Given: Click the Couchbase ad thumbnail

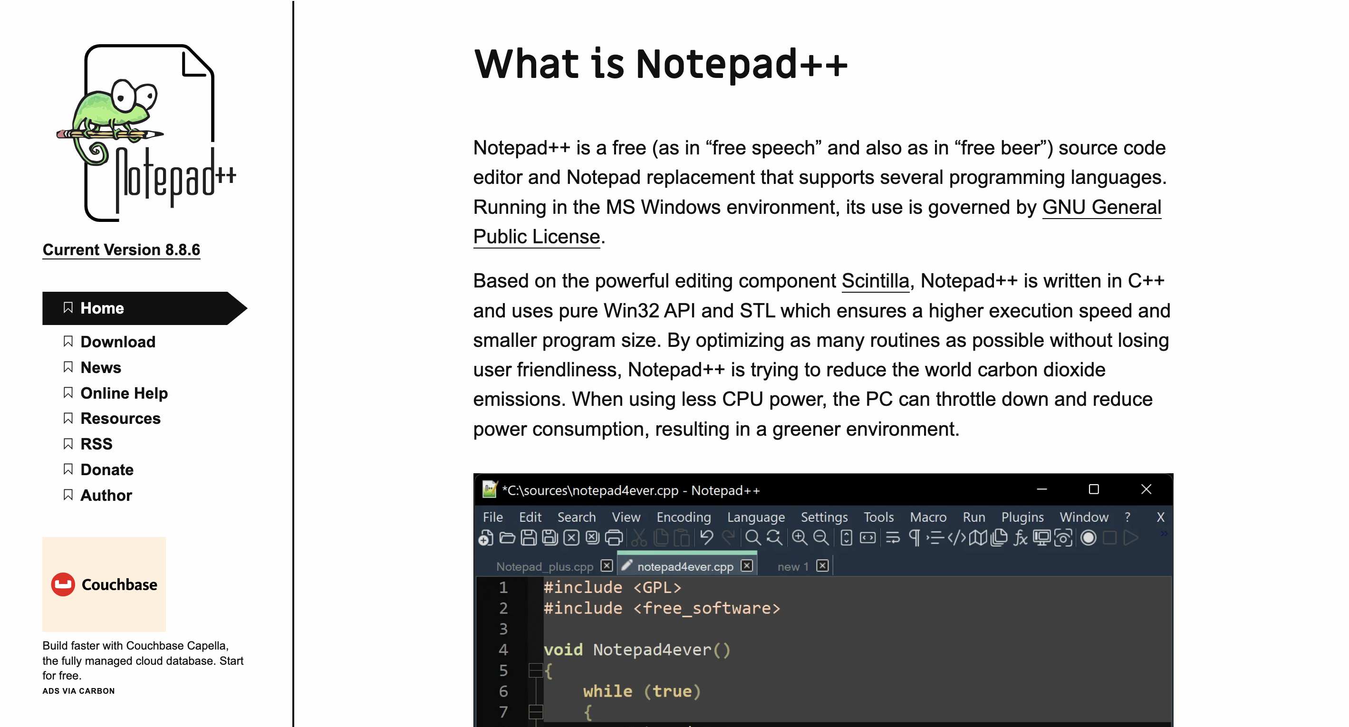Looking at the screenshot, I should click(104, 584).
